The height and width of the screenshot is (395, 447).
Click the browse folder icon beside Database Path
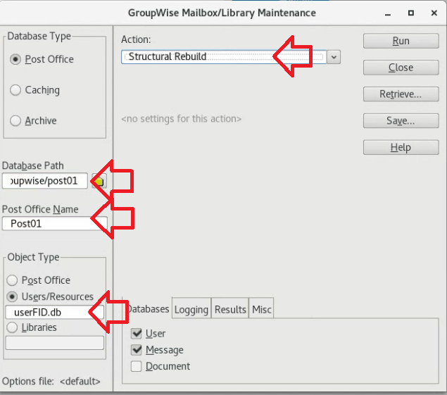(x=99, y=181)
